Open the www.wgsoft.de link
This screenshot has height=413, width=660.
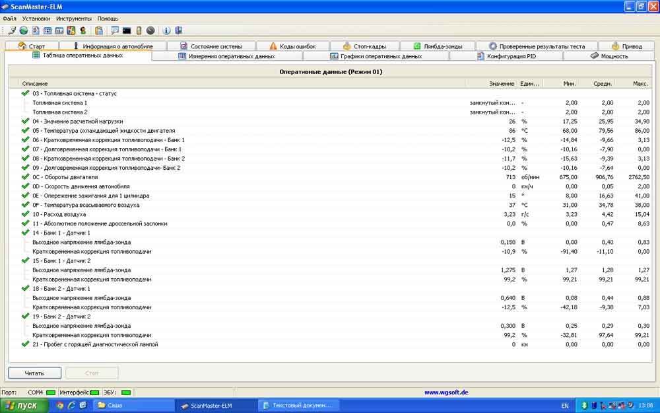446,392
